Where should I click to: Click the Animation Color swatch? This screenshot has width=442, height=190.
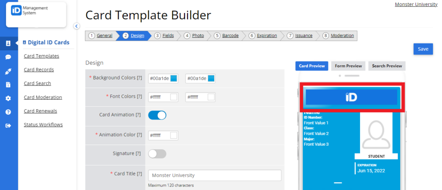point(174,135)
